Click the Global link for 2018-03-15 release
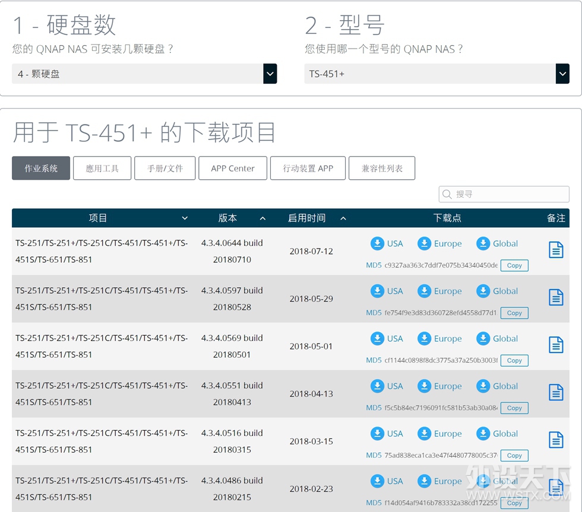This screenshot has height=512, width=582. point(505,434)
